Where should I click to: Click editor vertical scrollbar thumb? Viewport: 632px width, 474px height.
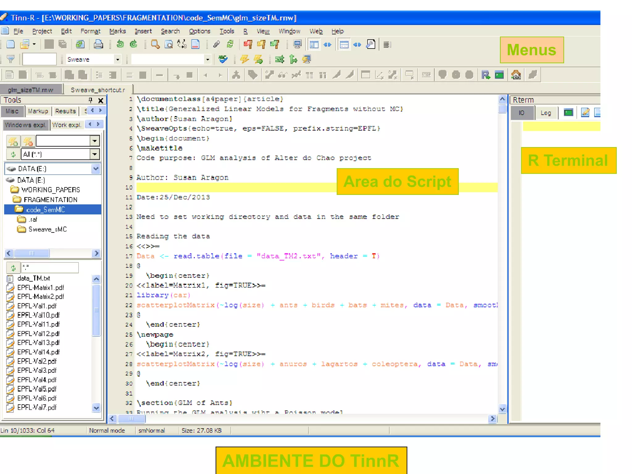pos(502,109)
